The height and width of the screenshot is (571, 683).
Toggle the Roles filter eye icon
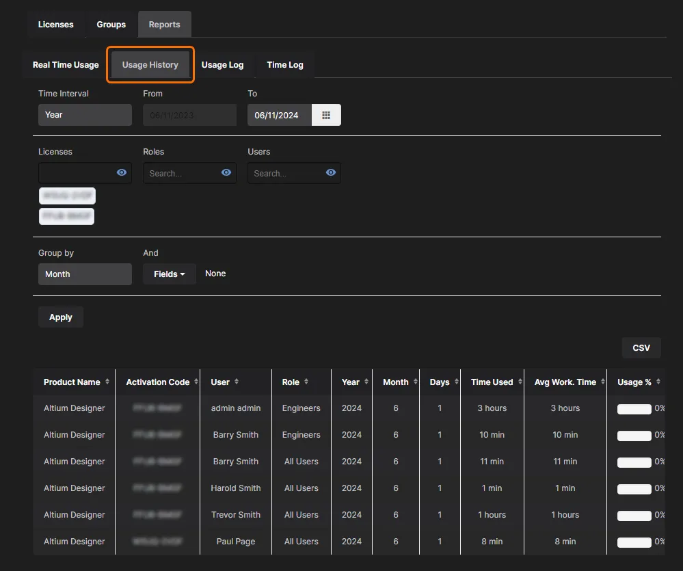pyautogui.click(x=226, y=172)
